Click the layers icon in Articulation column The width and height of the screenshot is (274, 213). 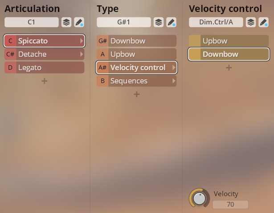tap(66, 22)
